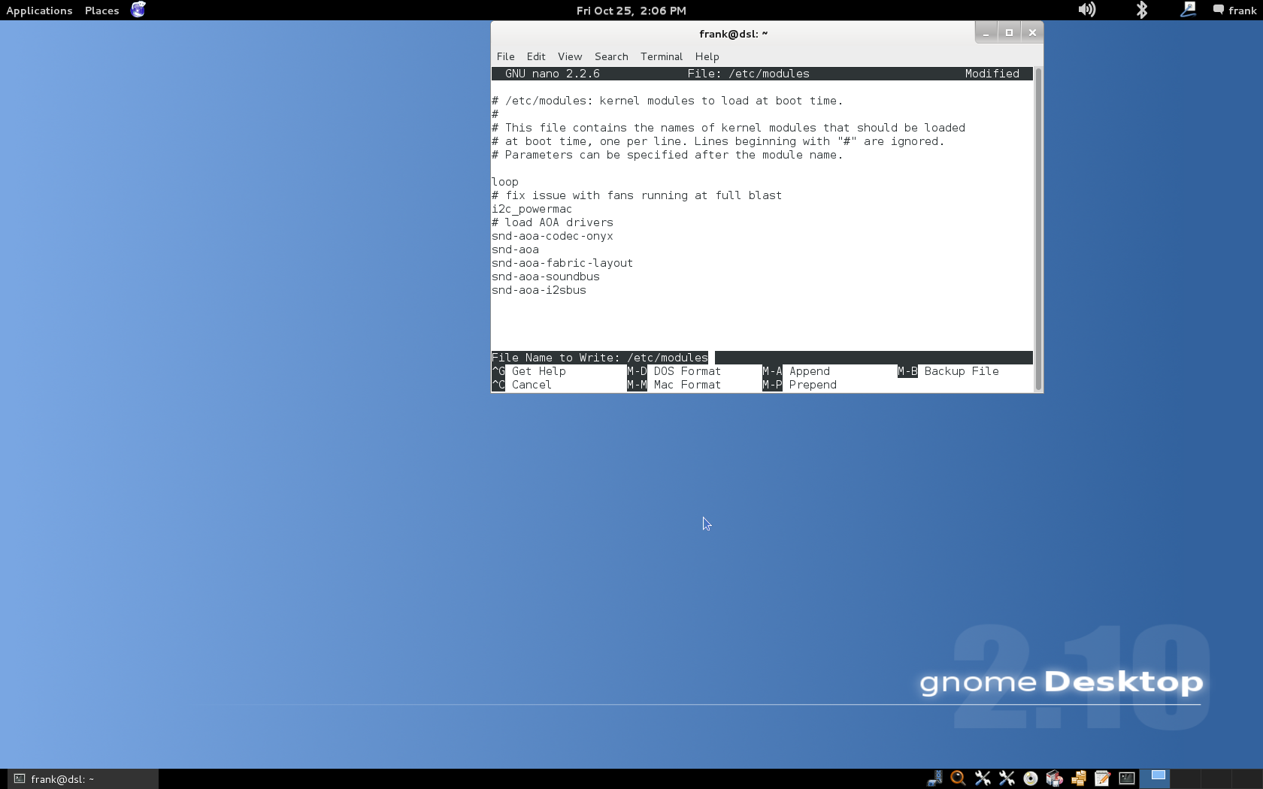The image size is (1263, 789).
Task: Open the Bluetooth status icon
Action: tap(1141, 10)
